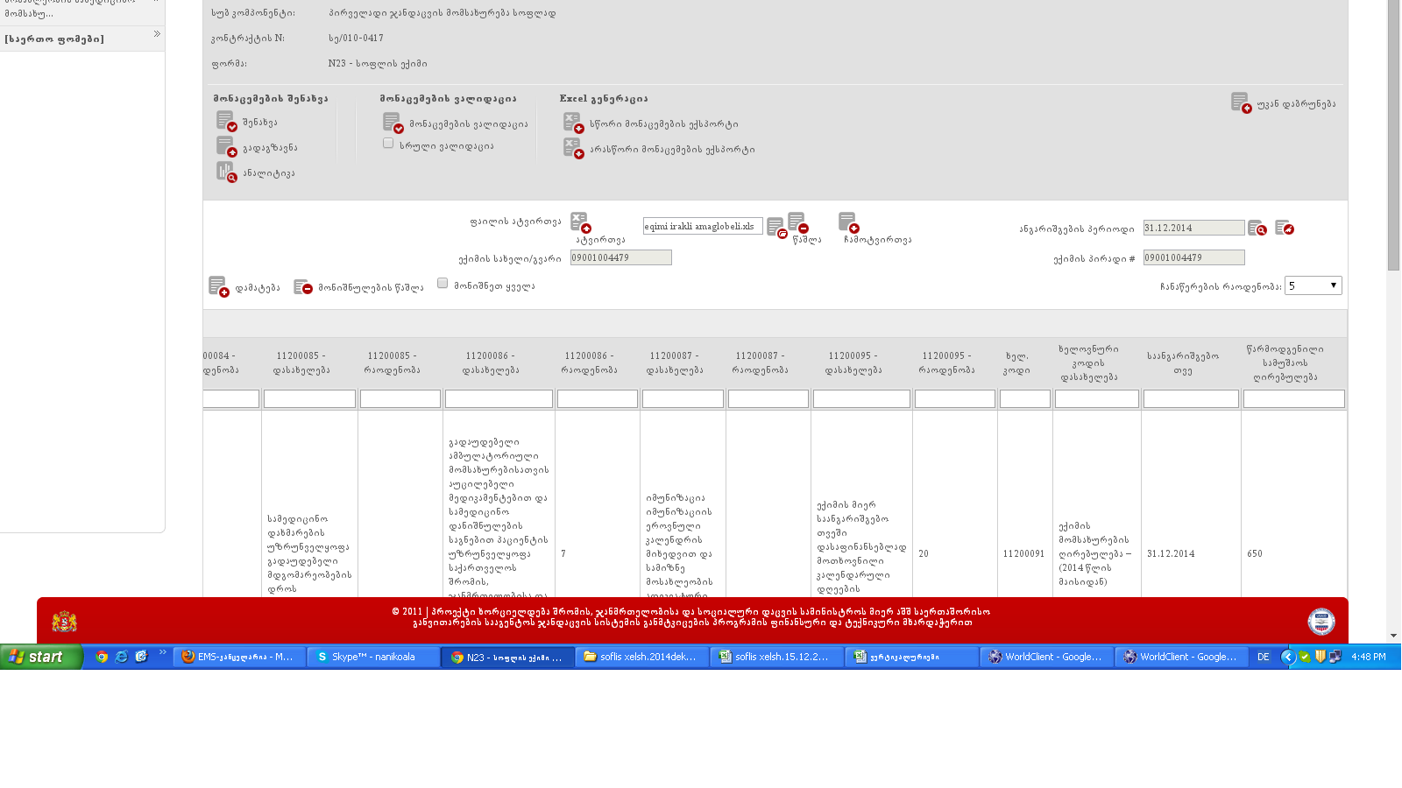
Task: Click search icon beside reporting period field
Action: pos(1257,229)
